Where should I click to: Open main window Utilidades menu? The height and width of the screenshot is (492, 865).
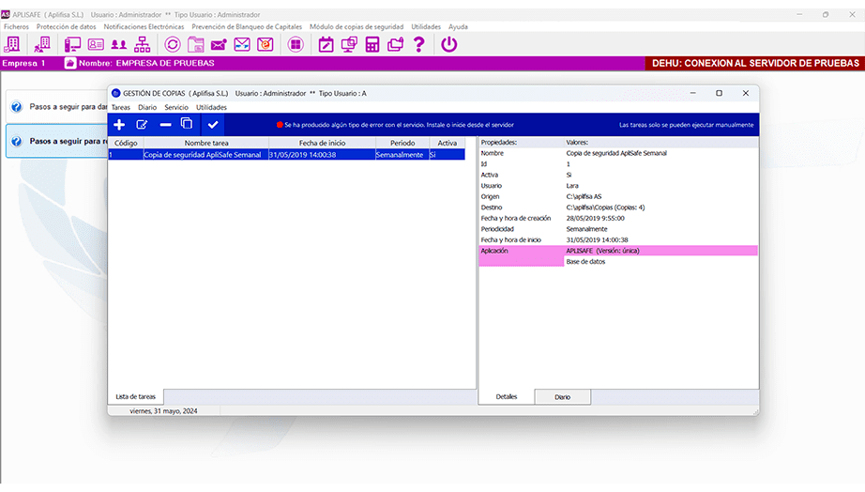tap(426, 26)
